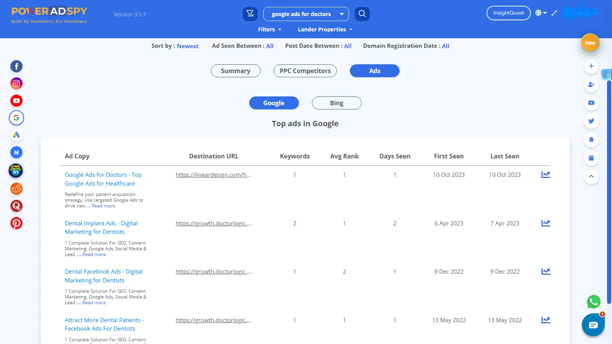
Task: Open growth.doctorlogic URL in Dental Implant row
Action: (x=213, y=223)
